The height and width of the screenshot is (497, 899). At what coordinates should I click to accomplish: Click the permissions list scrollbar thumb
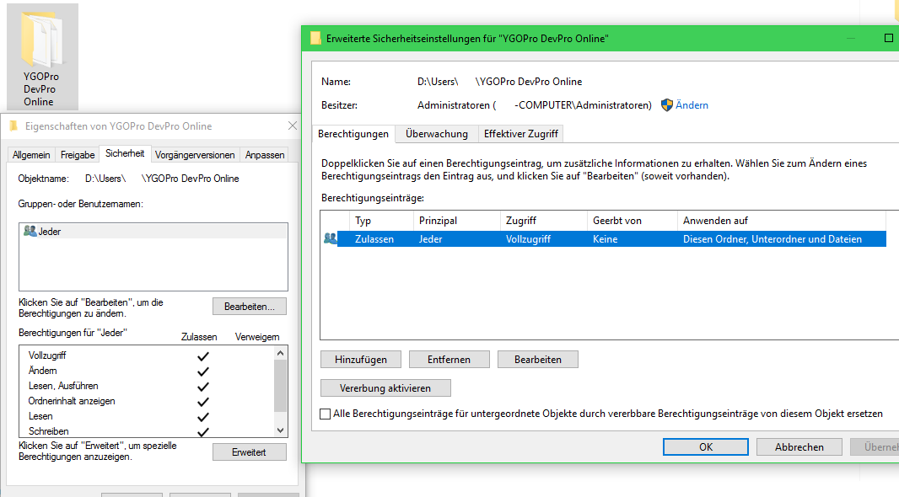(280, 386)
